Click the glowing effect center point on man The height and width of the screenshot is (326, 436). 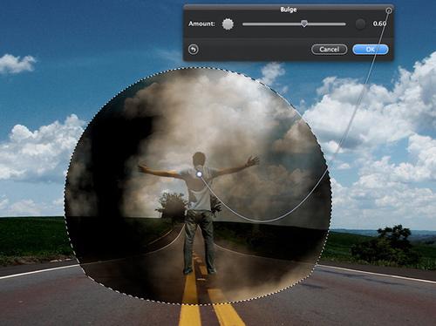200,174
